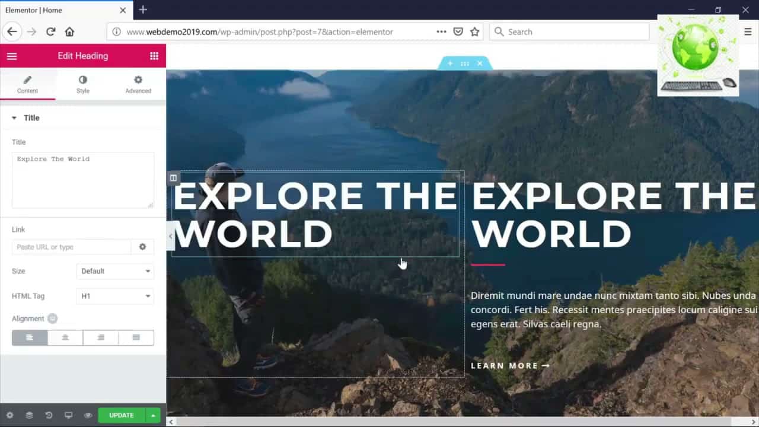Open the widgets panel grid icon
This screenshot has width=759, height=427.
tap(154, 56)
